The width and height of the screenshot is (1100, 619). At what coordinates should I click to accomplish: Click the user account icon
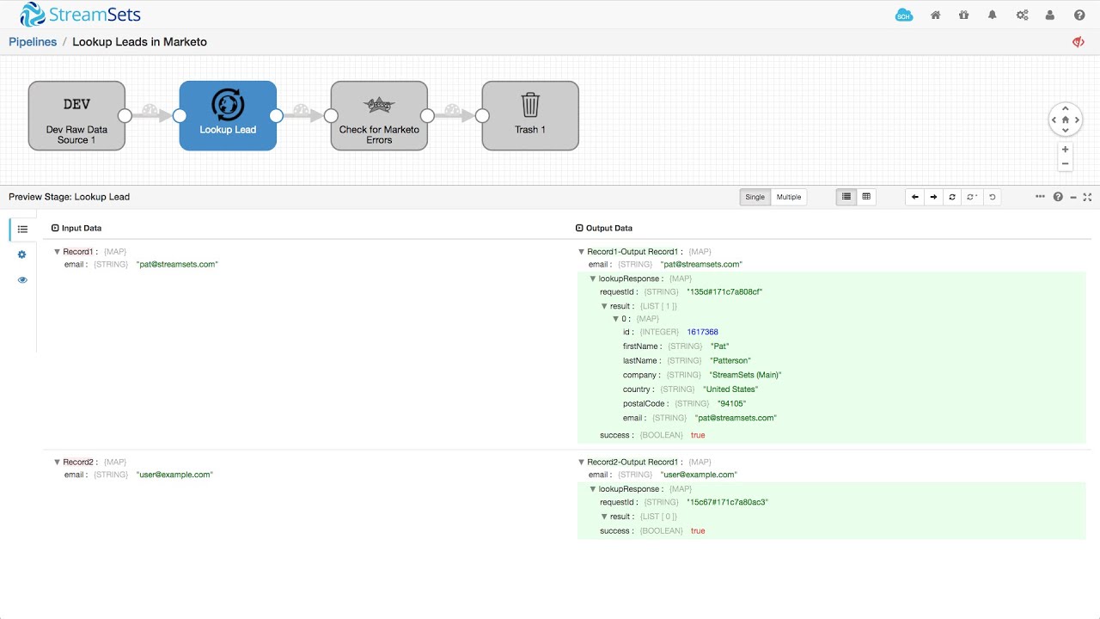(x=1050, y=15)
